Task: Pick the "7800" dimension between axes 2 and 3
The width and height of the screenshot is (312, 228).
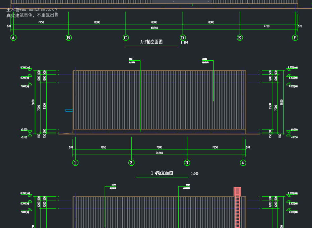Action: [x=159, y=147]
